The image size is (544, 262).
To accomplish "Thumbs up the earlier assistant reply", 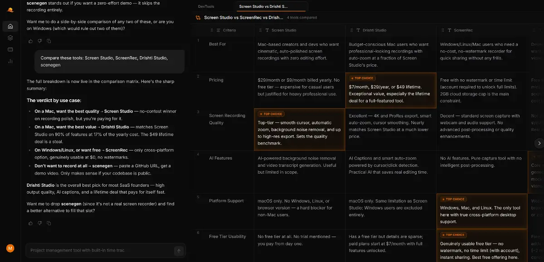I will tap(30, 41).
